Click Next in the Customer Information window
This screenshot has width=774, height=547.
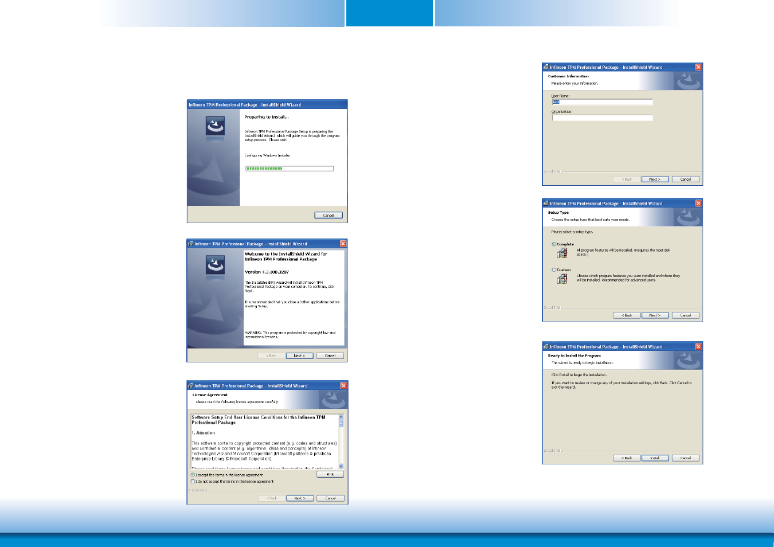[655, 179]
